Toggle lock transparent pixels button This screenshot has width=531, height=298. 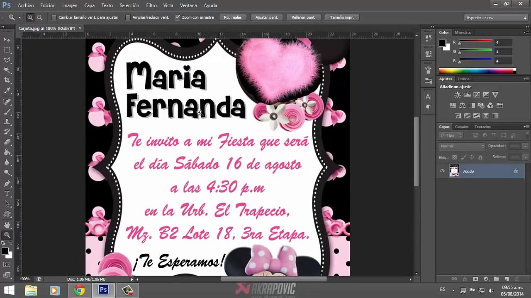pyautogui.click(x=454, y=157)
